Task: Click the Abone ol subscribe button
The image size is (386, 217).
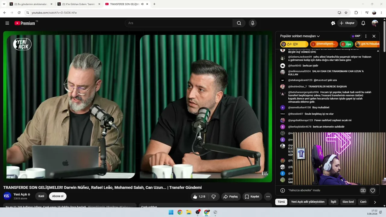Action: [x=58, y=196]
